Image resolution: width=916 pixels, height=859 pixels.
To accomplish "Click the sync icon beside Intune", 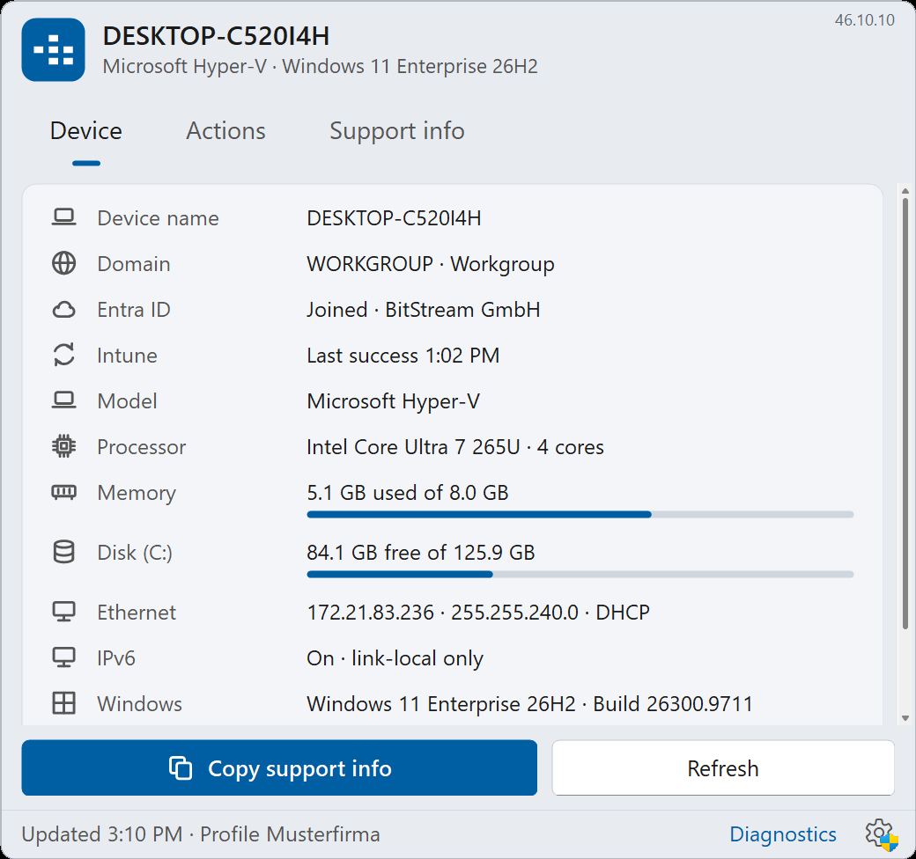I will [x=63, y=355].
